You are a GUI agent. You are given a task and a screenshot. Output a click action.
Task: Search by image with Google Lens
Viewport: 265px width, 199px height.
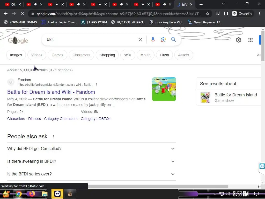click(x=163, y=40)
